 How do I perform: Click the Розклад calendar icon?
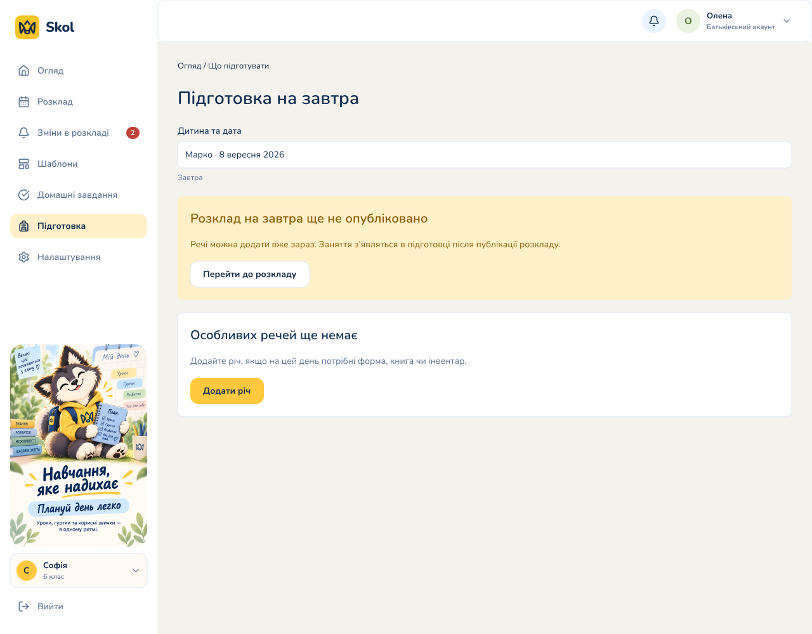coord(24,101)
